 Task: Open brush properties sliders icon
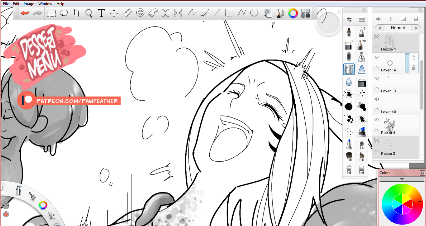tap(349, 20)
